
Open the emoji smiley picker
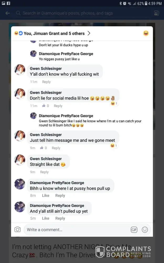tap(145, 230)
